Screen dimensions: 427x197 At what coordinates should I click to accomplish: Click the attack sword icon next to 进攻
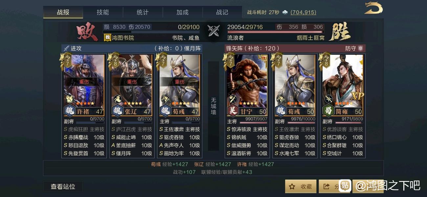[67, 48]
